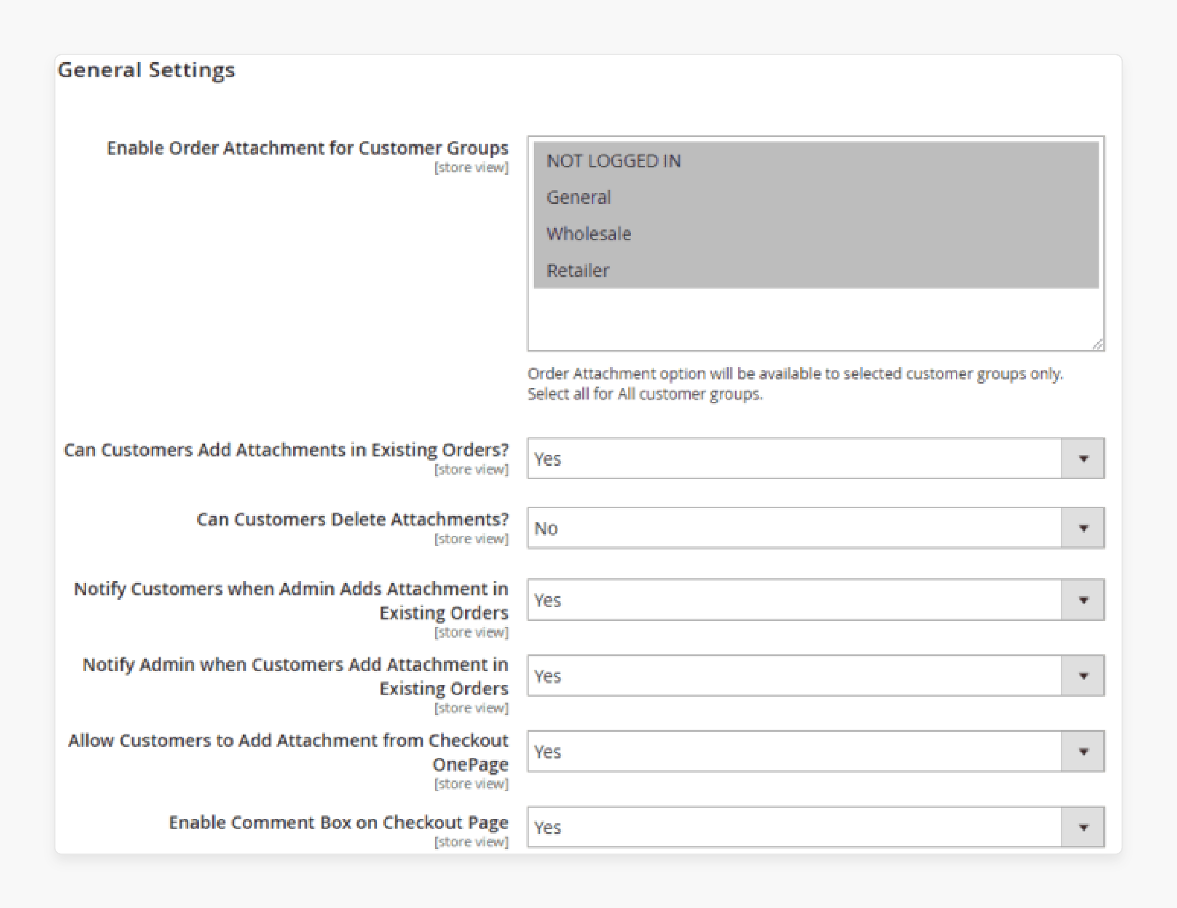Click 'Enable Order Attachment for Customer Groups' label
1177x908 pixels.
point(308,148)
